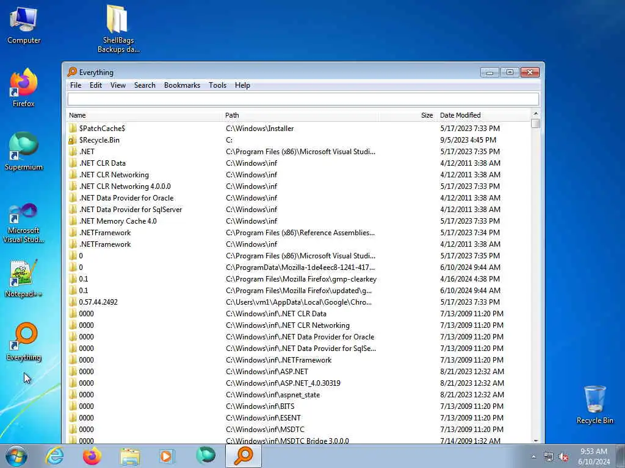Open Notepad++ desktop shortcut
Screen dimensions: 625x468
(24, 278)
